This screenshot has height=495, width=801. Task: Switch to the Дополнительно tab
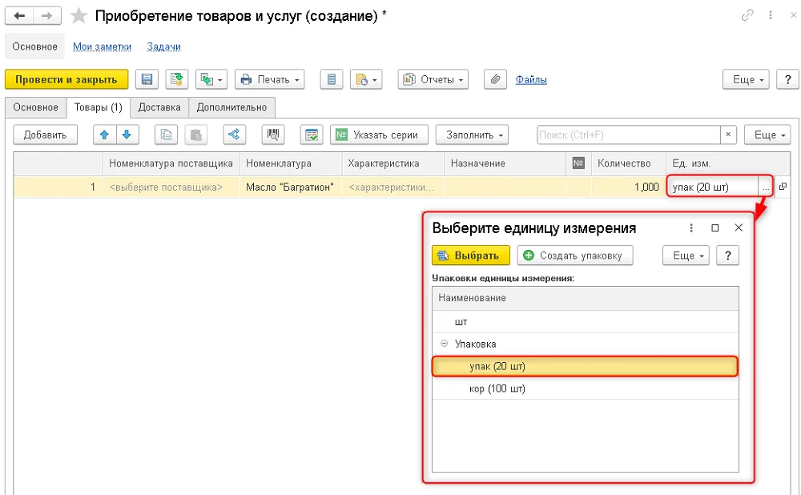pyautogui.click(x=232, y=107)
